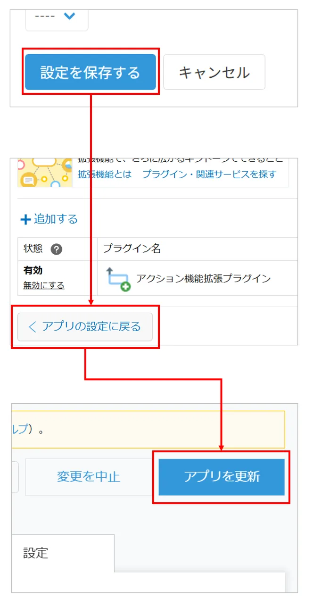Open プラグイン・関連サービスを探す link
Viewport: 313px width, 607px height.
(209, 174)
